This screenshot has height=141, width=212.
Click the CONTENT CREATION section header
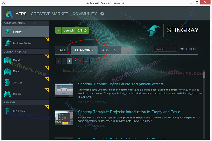25,51
